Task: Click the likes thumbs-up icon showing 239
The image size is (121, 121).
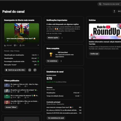Action: 21,45
